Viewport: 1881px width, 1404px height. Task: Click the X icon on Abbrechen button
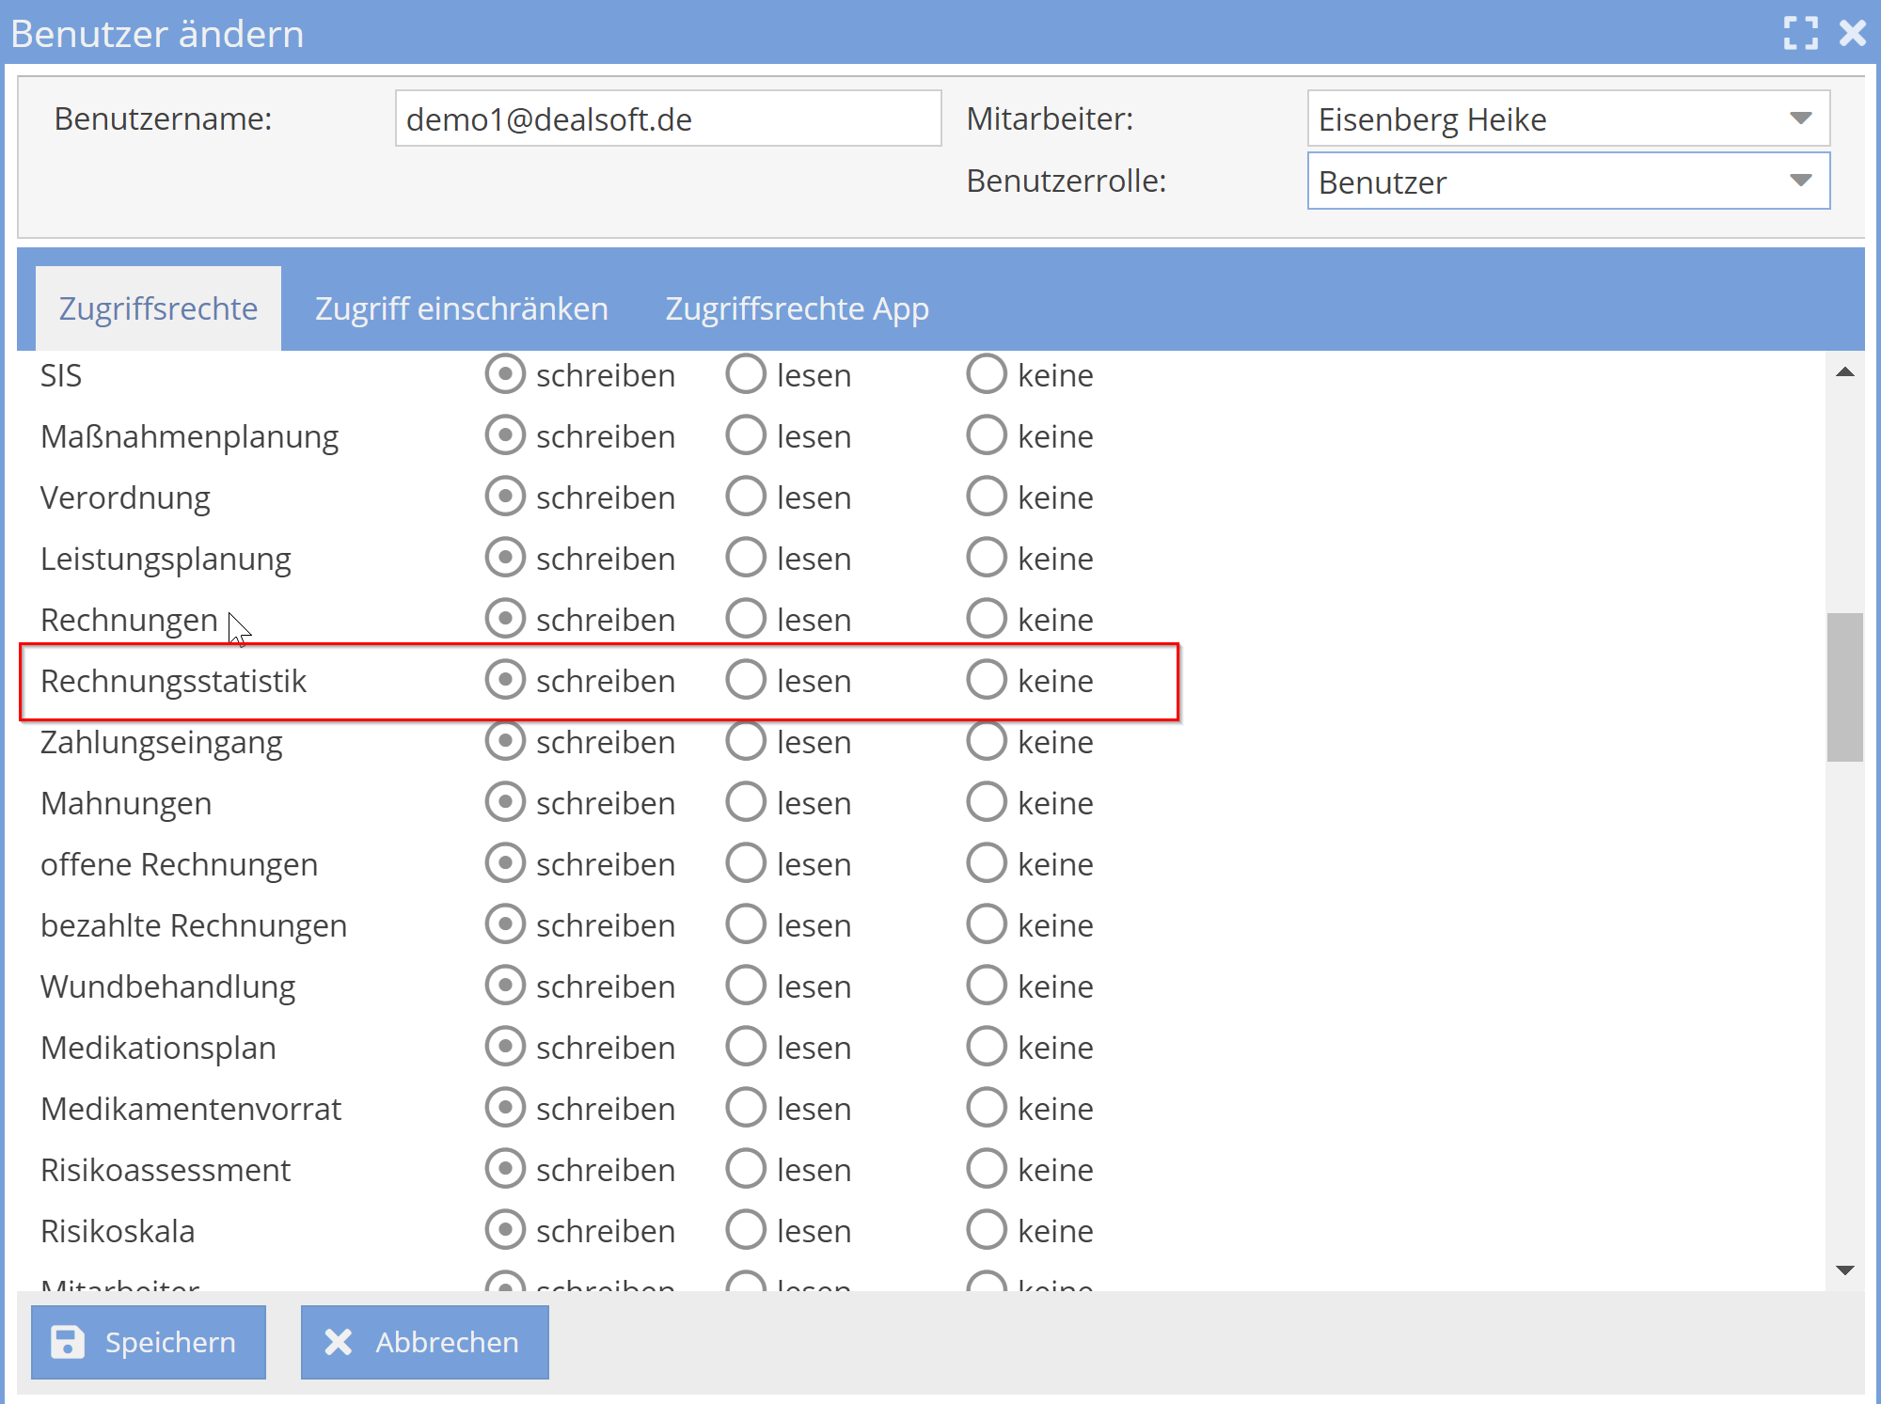[x=339, y=1342]
